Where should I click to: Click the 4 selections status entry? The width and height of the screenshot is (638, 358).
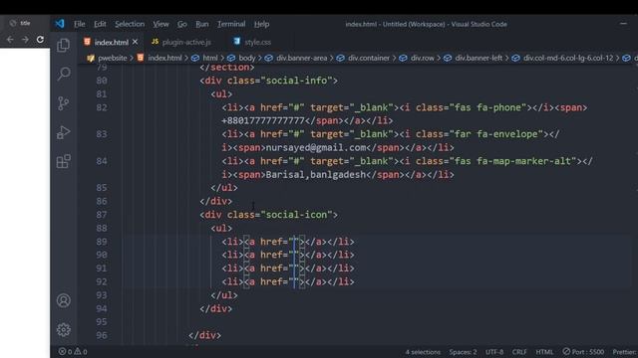point(423,352)
